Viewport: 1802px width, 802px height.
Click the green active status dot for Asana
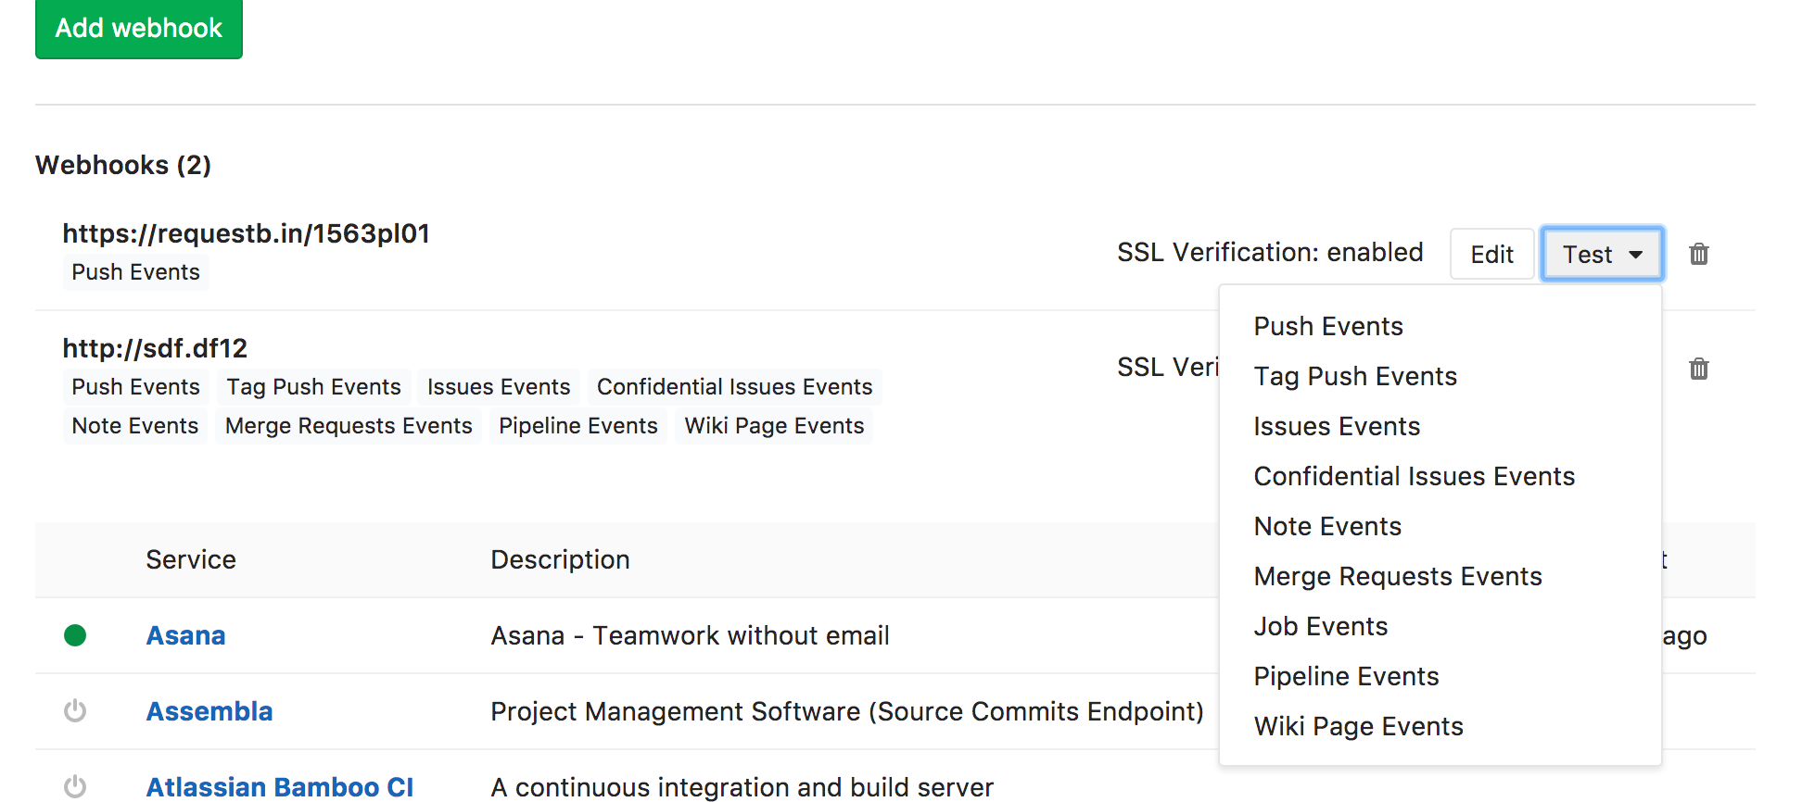pyautogui.click(x=75, y=635)
